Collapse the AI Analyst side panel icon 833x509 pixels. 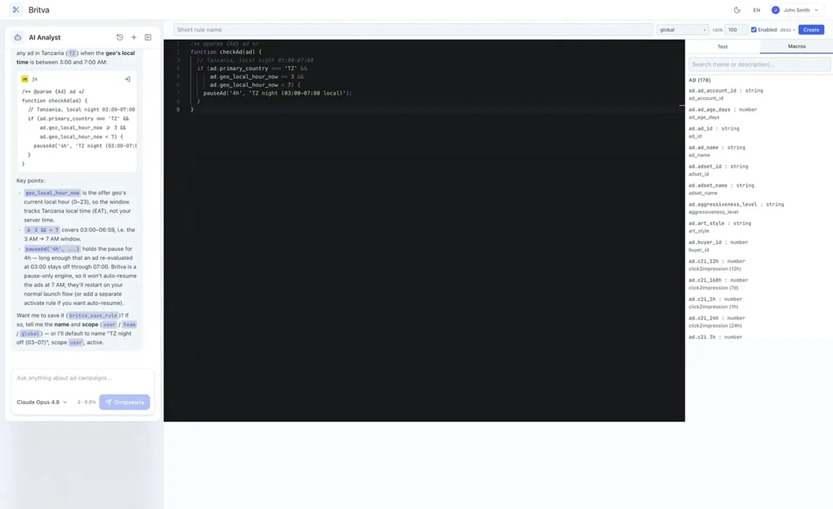click(x=148, y=37)
